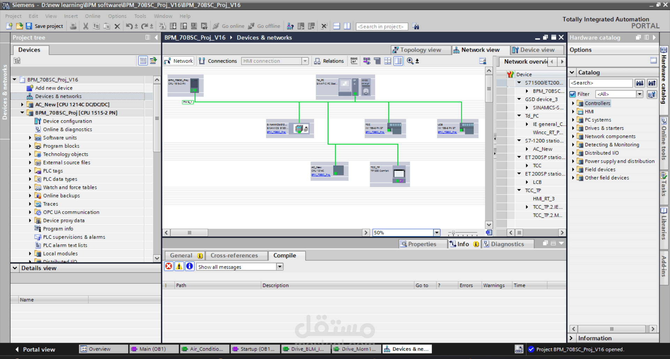The image size is (670, 359).
Task: Click the Upload from device icon
Action: click(184, 26)
